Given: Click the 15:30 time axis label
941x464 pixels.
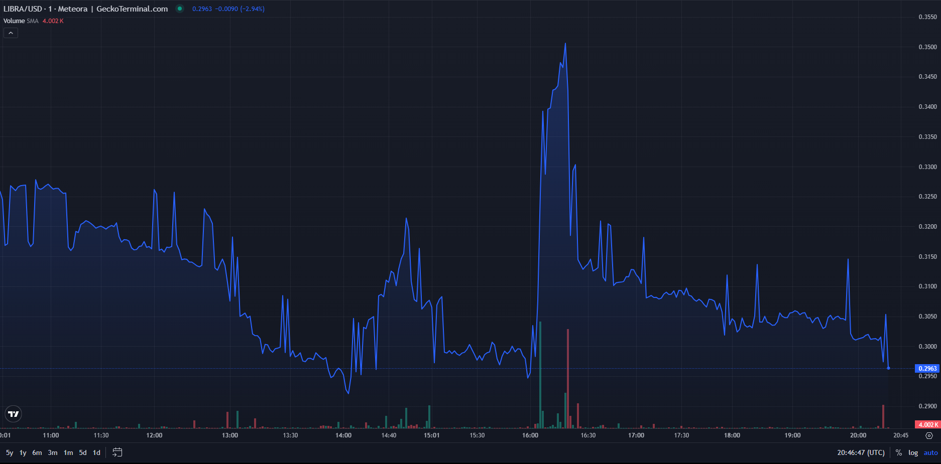Looking at the screenshot, I should coord(477,435).
